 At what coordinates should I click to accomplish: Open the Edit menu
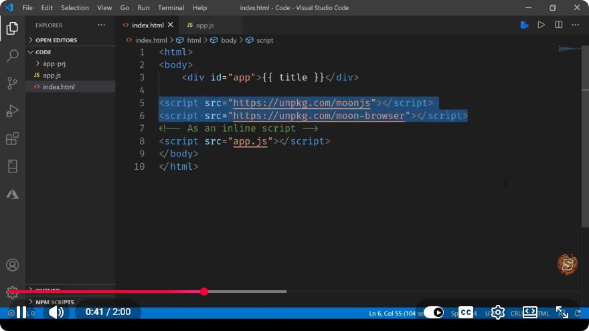tap(47, 7)
